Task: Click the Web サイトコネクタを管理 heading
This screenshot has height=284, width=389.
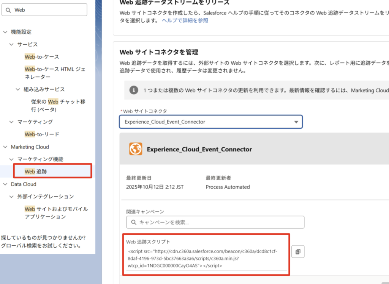Action: coord(159,52)
